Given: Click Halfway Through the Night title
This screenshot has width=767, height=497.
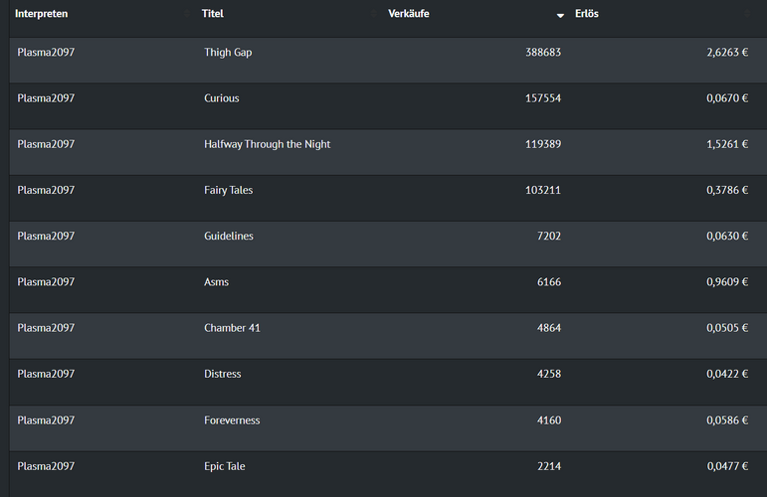Looking at the screenshot, I should tap(267, 144).
